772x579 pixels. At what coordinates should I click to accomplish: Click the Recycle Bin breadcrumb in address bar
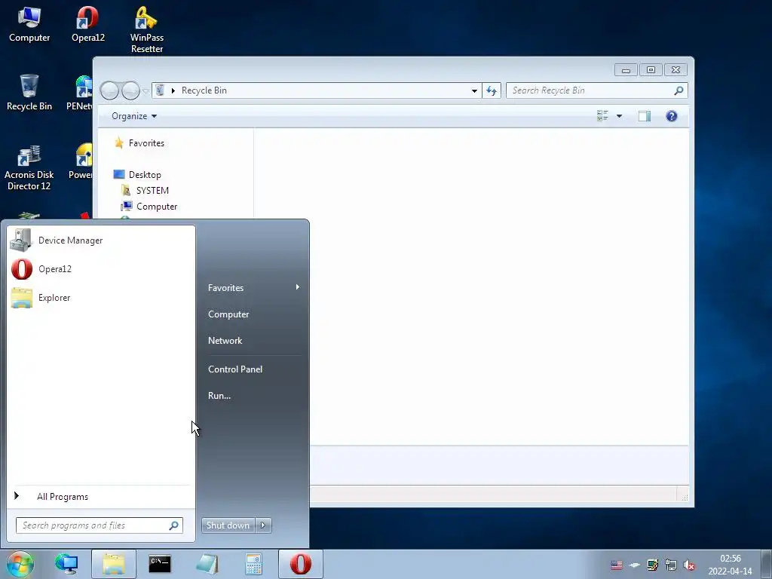click(x=204, y=90)
